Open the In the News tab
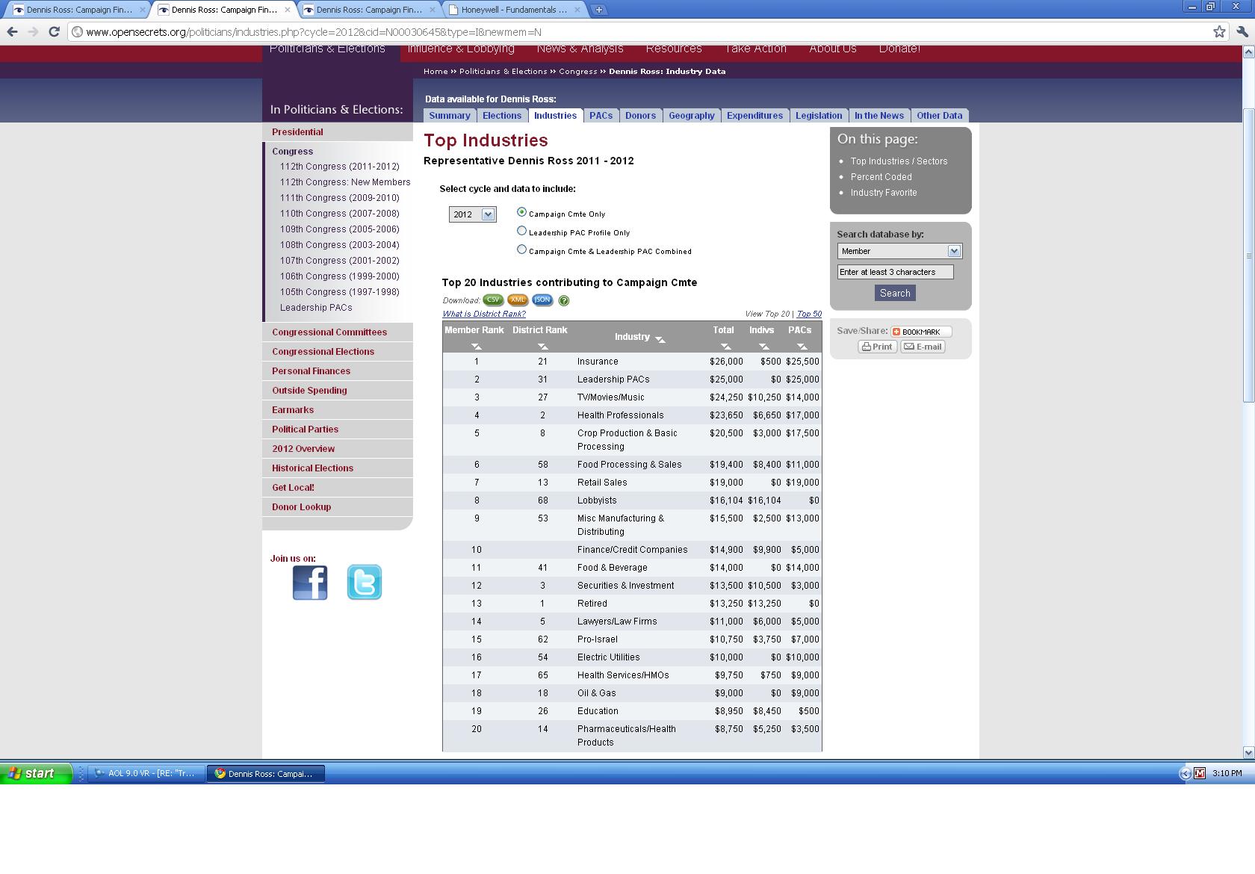 tap(878, 116)
